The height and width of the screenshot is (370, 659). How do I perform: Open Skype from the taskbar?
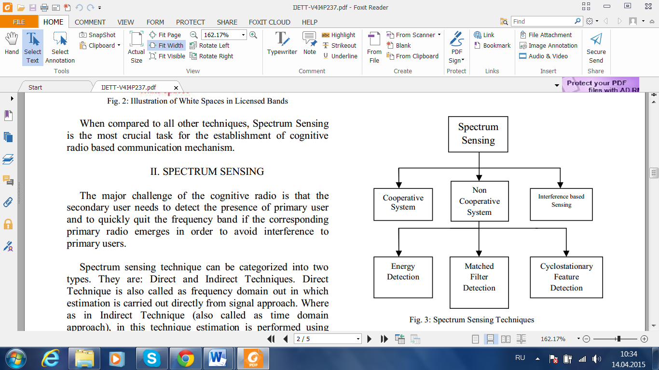point(152,358)
